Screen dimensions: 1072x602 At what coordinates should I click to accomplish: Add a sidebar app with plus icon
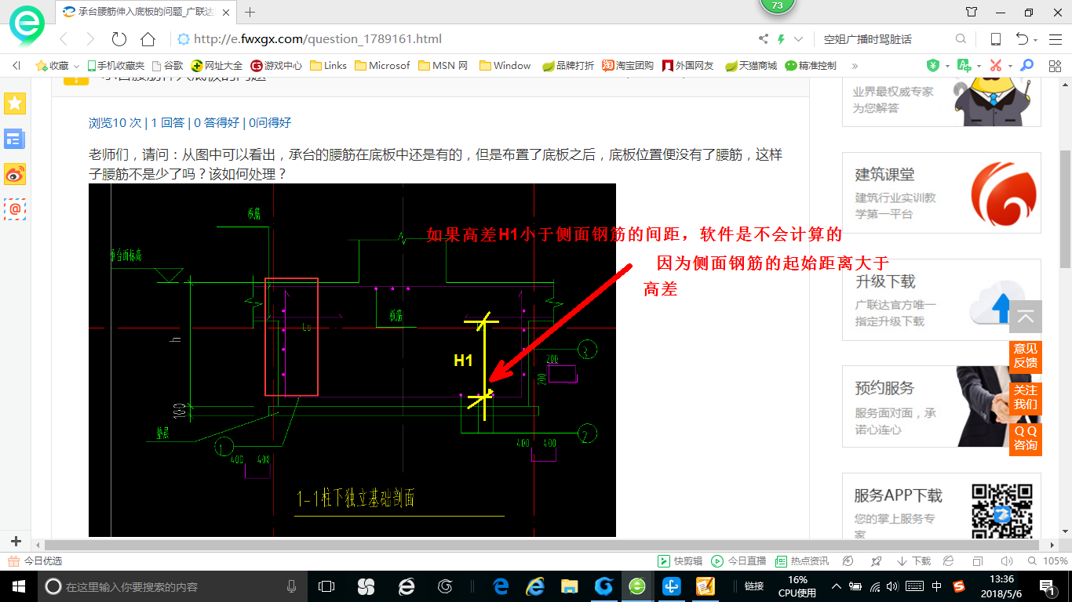(16, 541)
